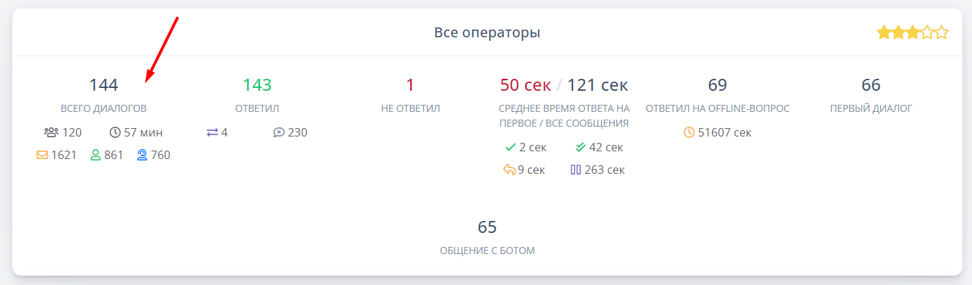Click the clock icon next to 57 мин
The image size is (972, 285).
pos(115,132)
